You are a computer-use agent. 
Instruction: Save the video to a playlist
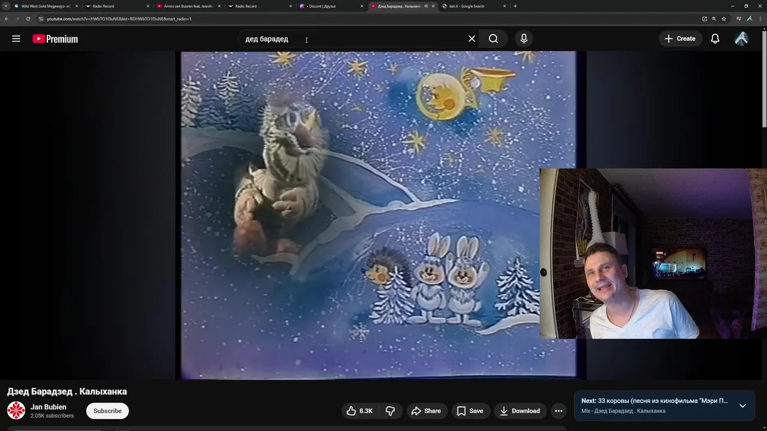point(470,411)
